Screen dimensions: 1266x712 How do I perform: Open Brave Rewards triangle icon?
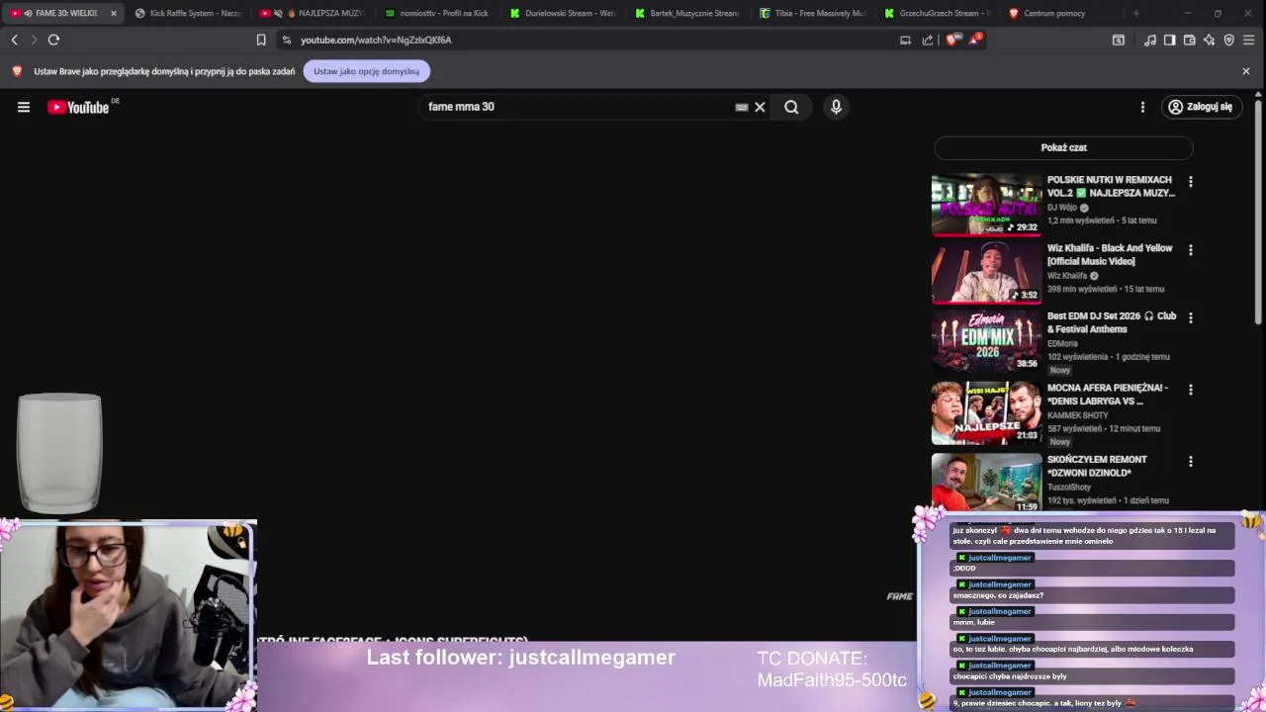[x=975, y=40]
